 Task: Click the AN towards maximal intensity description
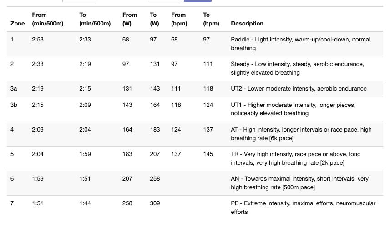point(300,183)
